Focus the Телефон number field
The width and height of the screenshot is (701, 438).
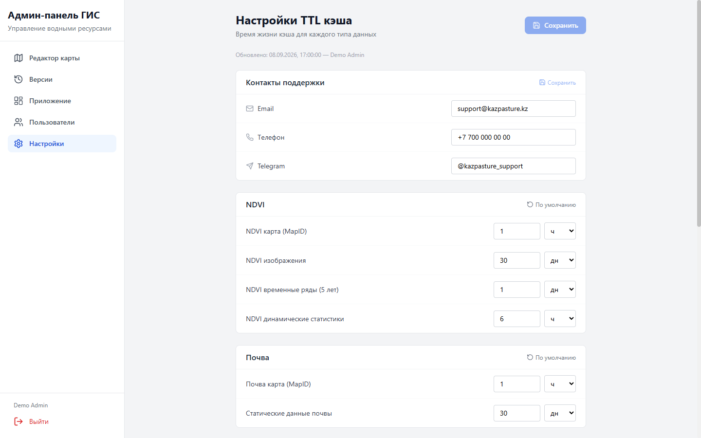pos(514,137)
